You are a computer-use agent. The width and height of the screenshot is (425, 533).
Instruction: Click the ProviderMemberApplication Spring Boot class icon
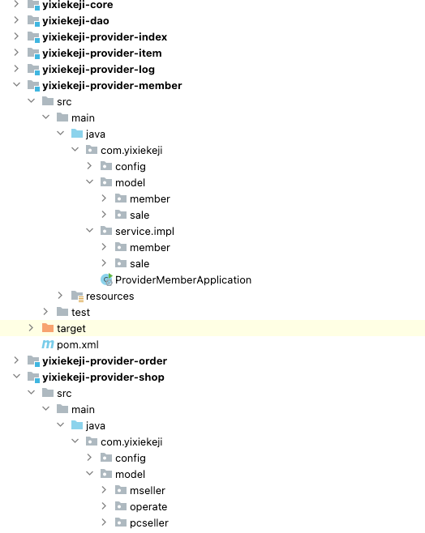[x=106, y=279]
